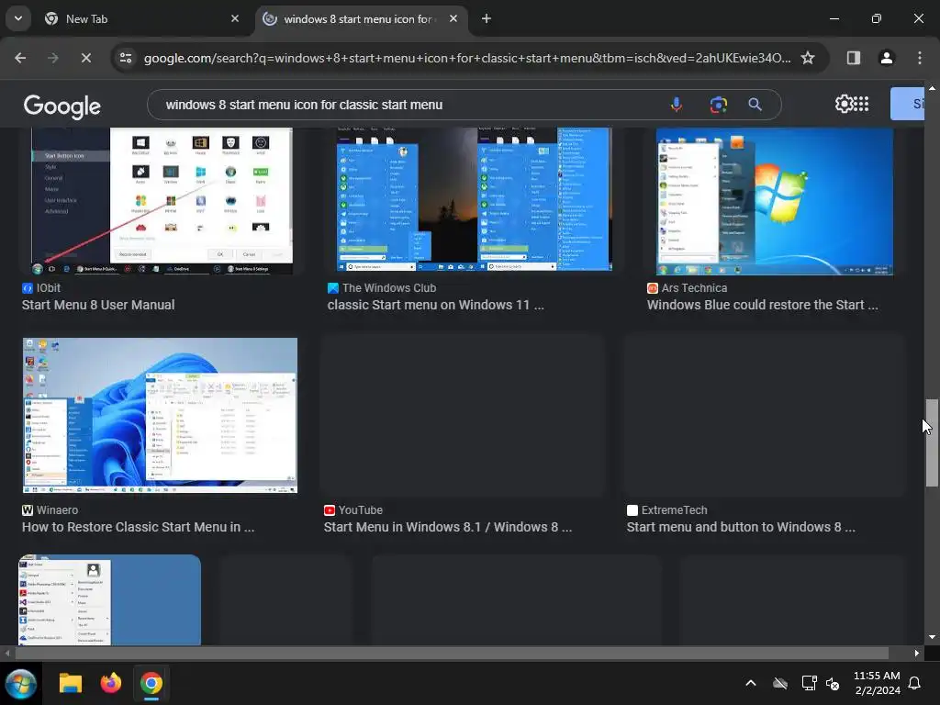Open Chrome three-dot menu
Viewport: 940px width, 705px height.
pos(920,58)
